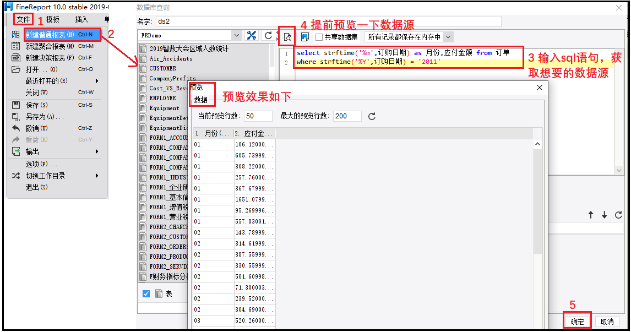Select the CUSTOMER table

point(162,68)
